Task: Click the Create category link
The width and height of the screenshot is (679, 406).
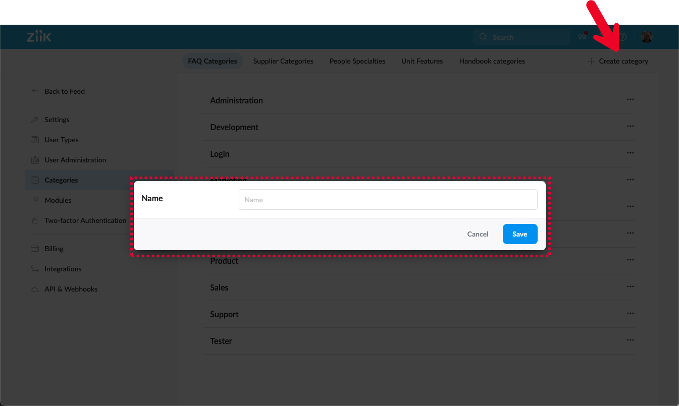Action: 623,61
